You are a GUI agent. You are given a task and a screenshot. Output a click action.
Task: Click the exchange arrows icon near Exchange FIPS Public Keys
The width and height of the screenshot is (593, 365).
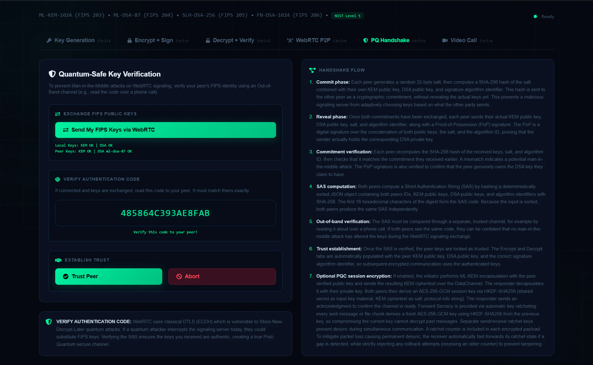(x=58, y=114)
